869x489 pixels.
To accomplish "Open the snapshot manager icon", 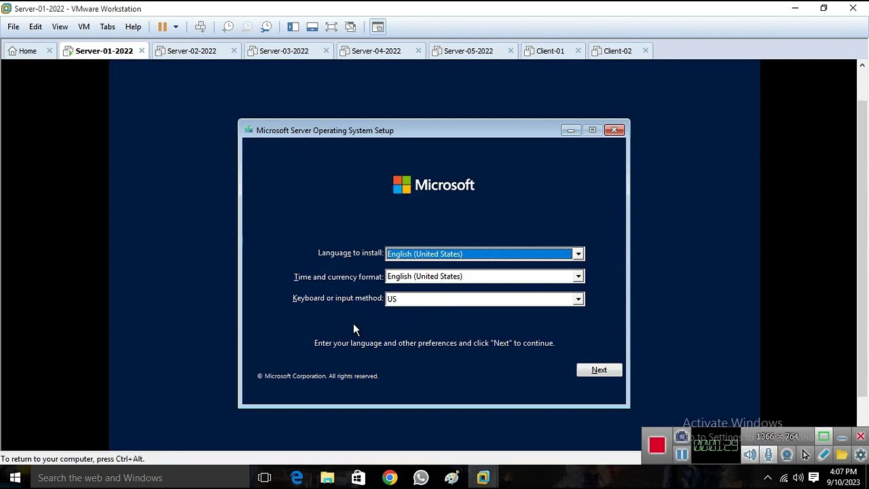I will point(266,26).
